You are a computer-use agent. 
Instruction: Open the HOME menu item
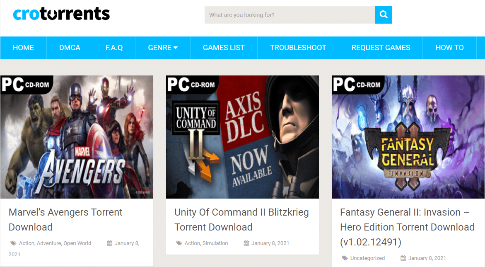coord(23,47)
